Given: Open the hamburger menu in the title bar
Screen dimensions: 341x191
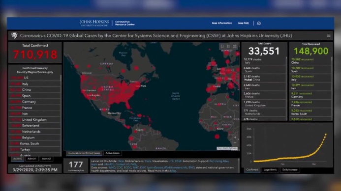Looking at the screenshot, I should (x=329, y=35).
